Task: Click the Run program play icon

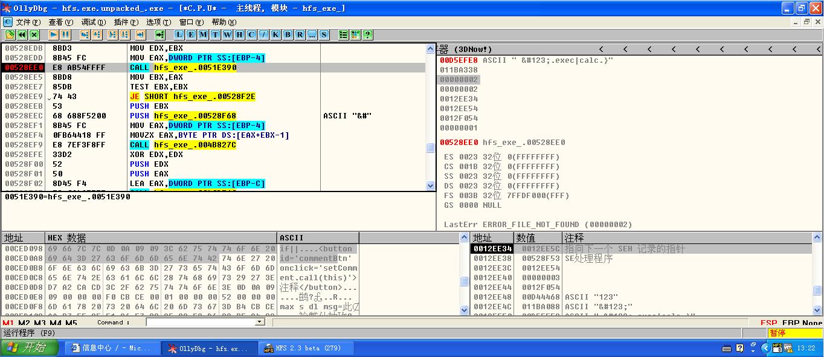Action: pyautogui.click(x=53, y=34)
